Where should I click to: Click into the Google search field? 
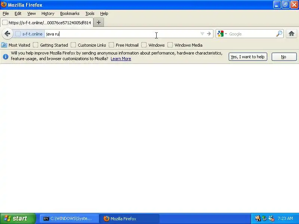[x=252, y=34]
